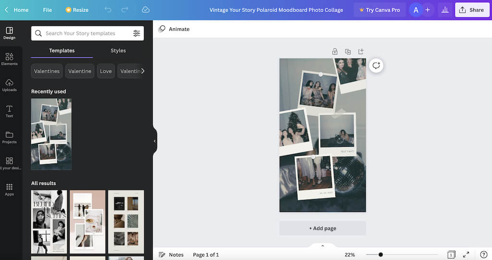Open the Uploads panel
This screenshot has width=492, height=260.
click(9, 85)
